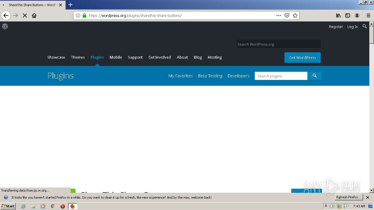Click the Show desktop button
The width and height of the screenshot is (374, 210).
point(370,206)
